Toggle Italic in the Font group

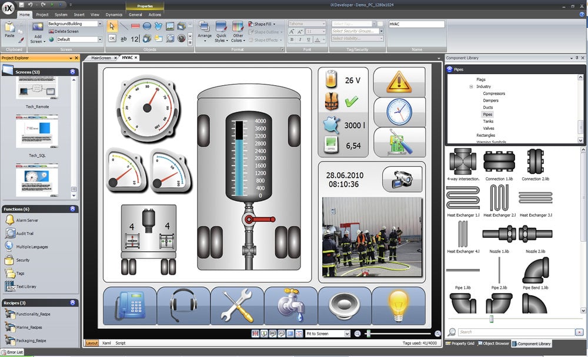(x=300, y=39)
